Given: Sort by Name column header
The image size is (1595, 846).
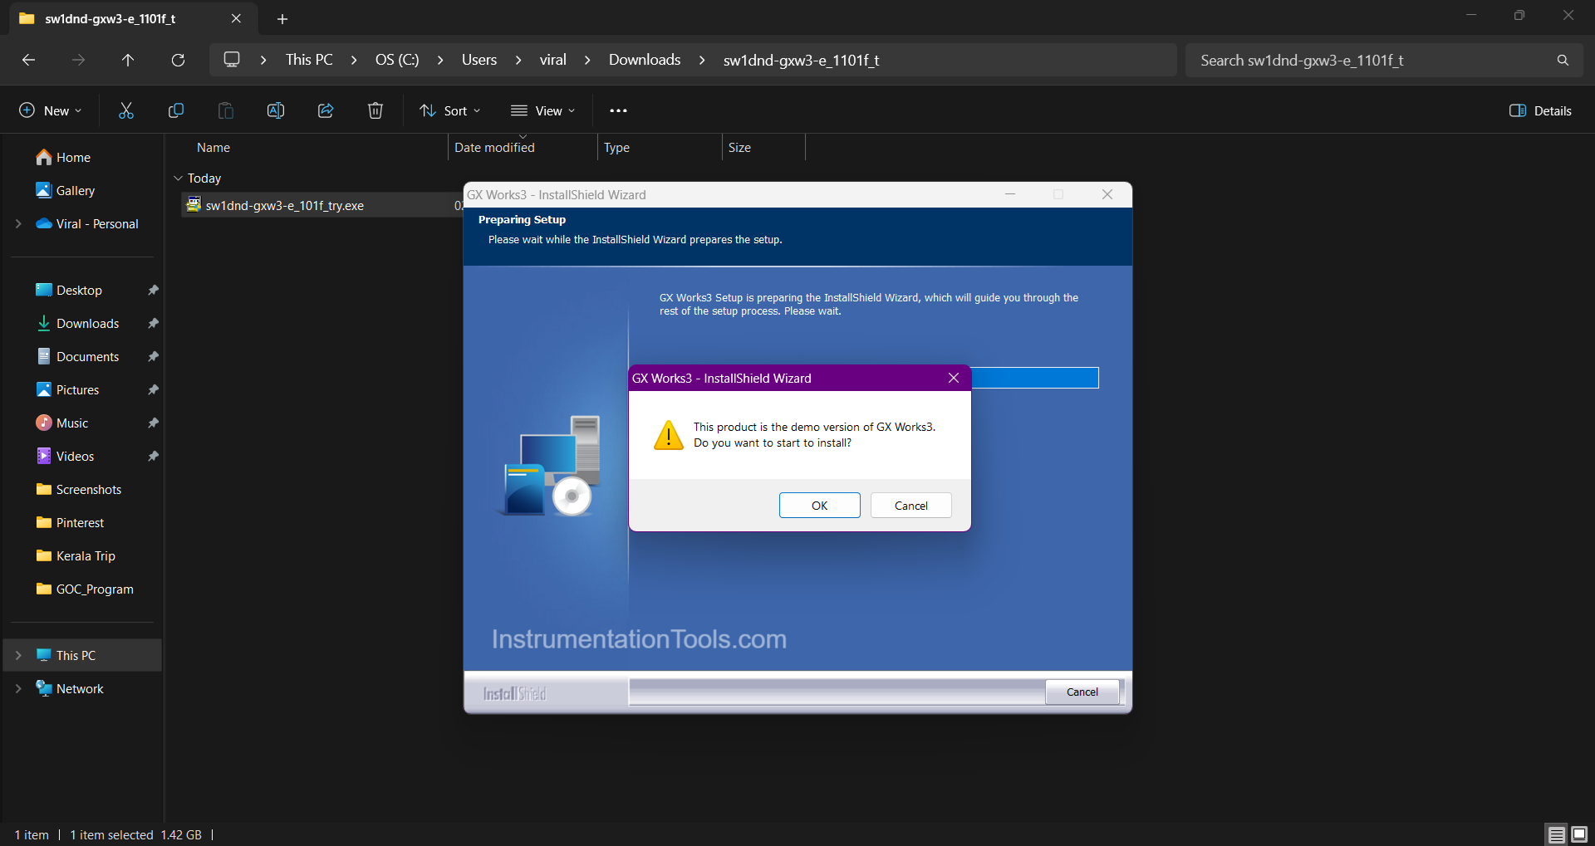Looking at the screenshot, I should (213, 147).
